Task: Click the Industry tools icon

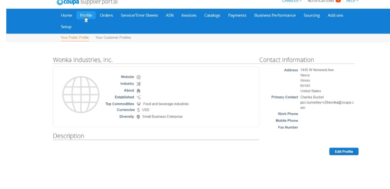Action: tap(138, 84)
